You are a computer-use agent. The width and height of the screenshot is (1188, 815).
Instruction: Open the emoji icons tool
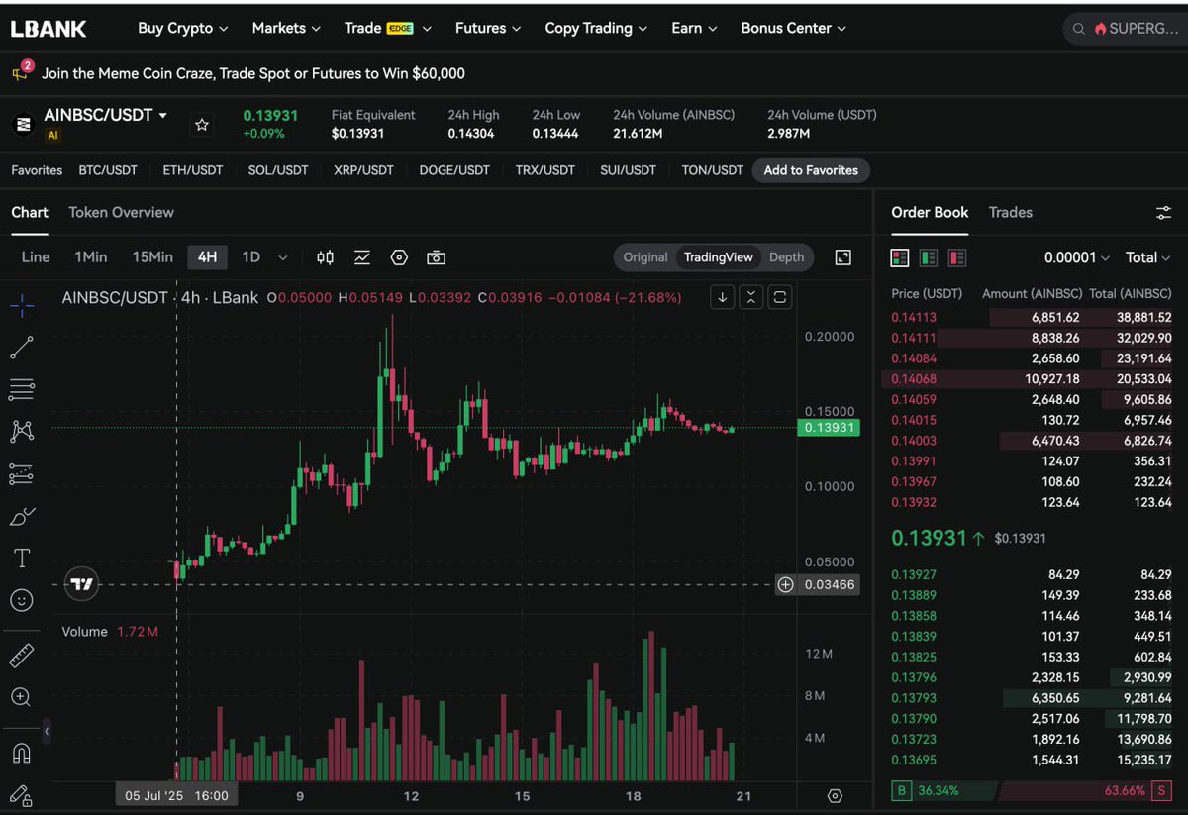[22, 600]
